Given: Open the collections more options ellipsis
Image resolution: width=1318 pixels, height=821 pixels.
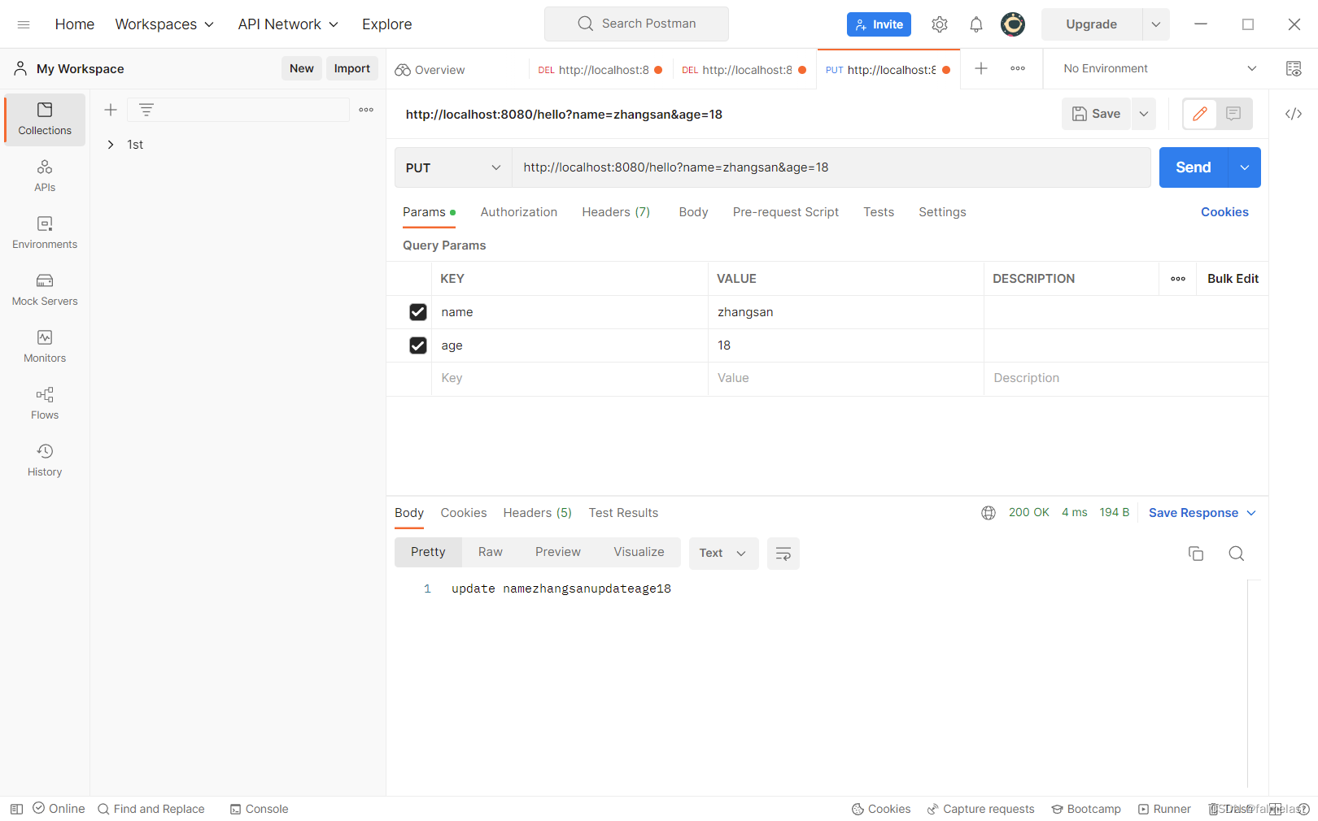Looking at the screenshot, I should [366, 110].
